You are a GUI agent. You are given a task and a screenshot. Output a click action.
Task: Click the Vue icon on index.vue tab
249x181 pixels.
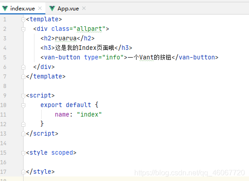coord(5,9)
